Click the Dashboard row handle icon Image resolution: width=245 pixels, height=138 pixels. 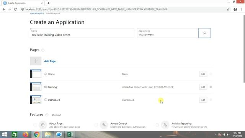click(211, 100)
